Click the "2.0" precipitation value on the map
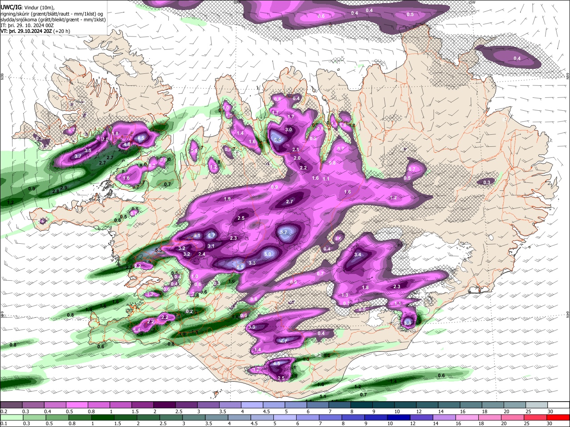 (x=297, y=158)
